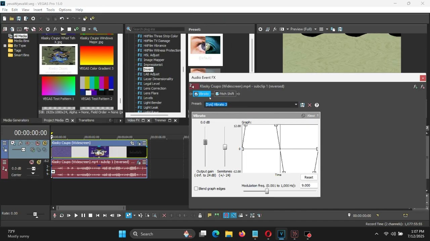Toggle the Pitch Shift effect checkbox

[217, 94]
